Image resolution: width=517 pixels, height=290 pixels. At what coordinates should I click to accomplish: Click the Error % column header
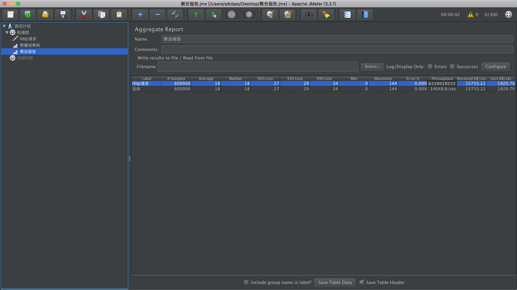pos(413,79)
